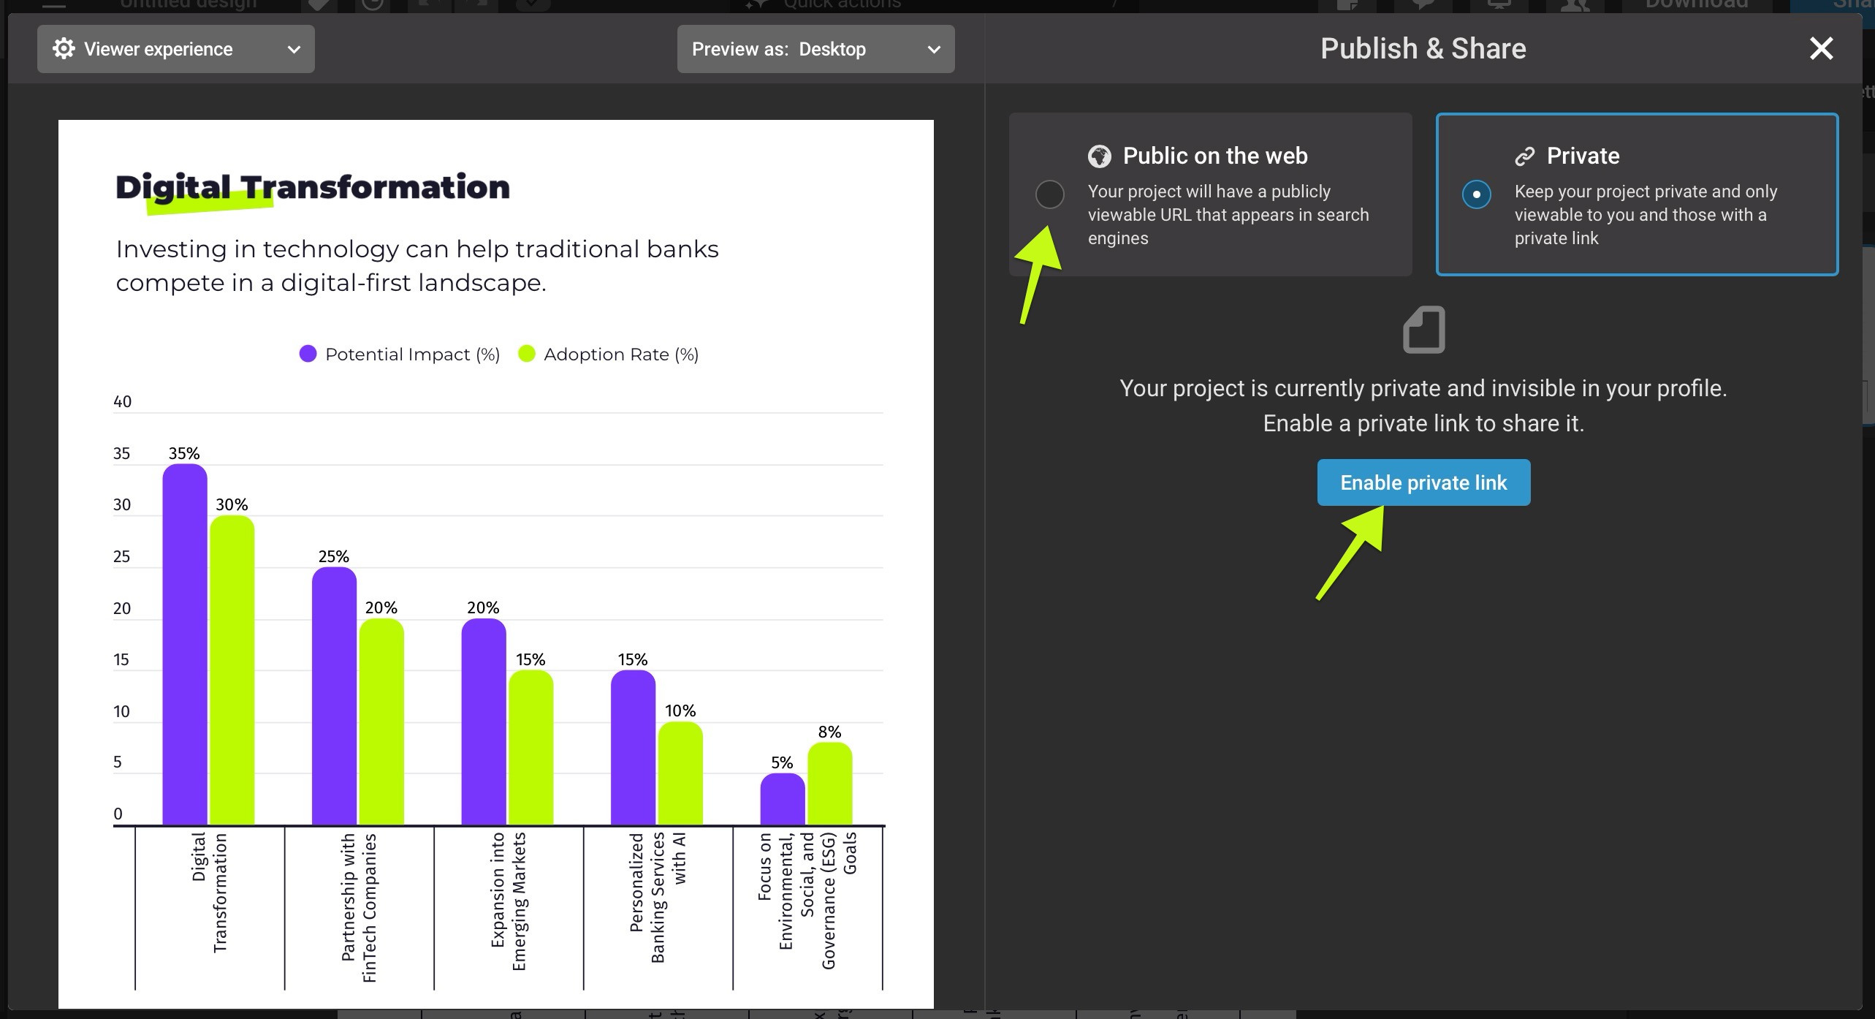Select the Private radio button
The image size is (1875, 1019).
coord(1476,194)
